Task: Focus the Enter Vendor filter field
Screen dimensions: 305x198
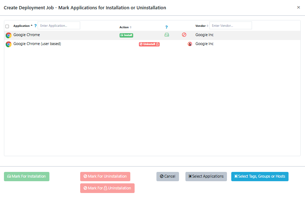Action: 231,26
